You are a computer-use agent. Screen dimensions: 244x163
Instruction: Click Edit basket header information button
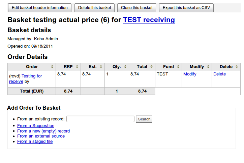point(40,8)
